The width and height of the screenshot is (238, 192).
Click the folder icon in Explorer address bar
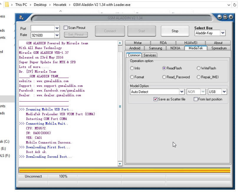point(7,4)
